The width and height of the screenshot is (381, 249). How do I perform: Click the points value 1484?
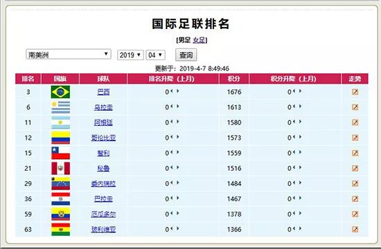pyautogui.click(x=234, y=184)
